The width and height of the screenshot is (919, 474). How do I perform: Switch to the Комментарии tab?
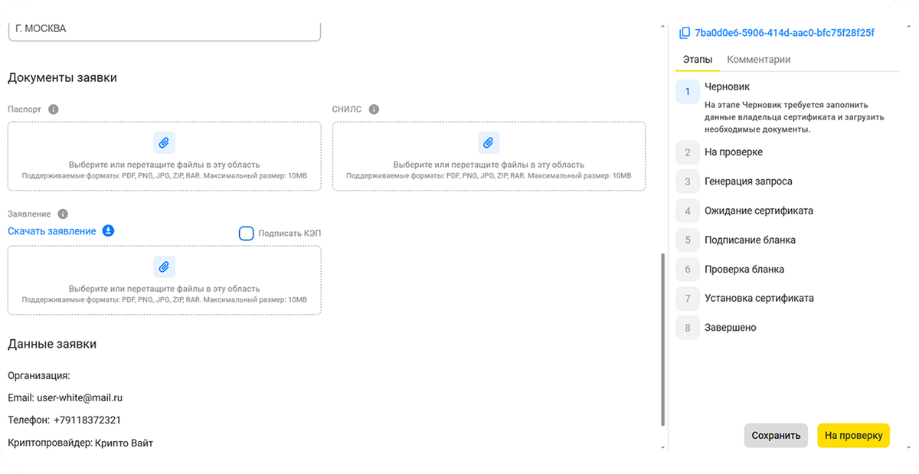click(x=758, y=59)
